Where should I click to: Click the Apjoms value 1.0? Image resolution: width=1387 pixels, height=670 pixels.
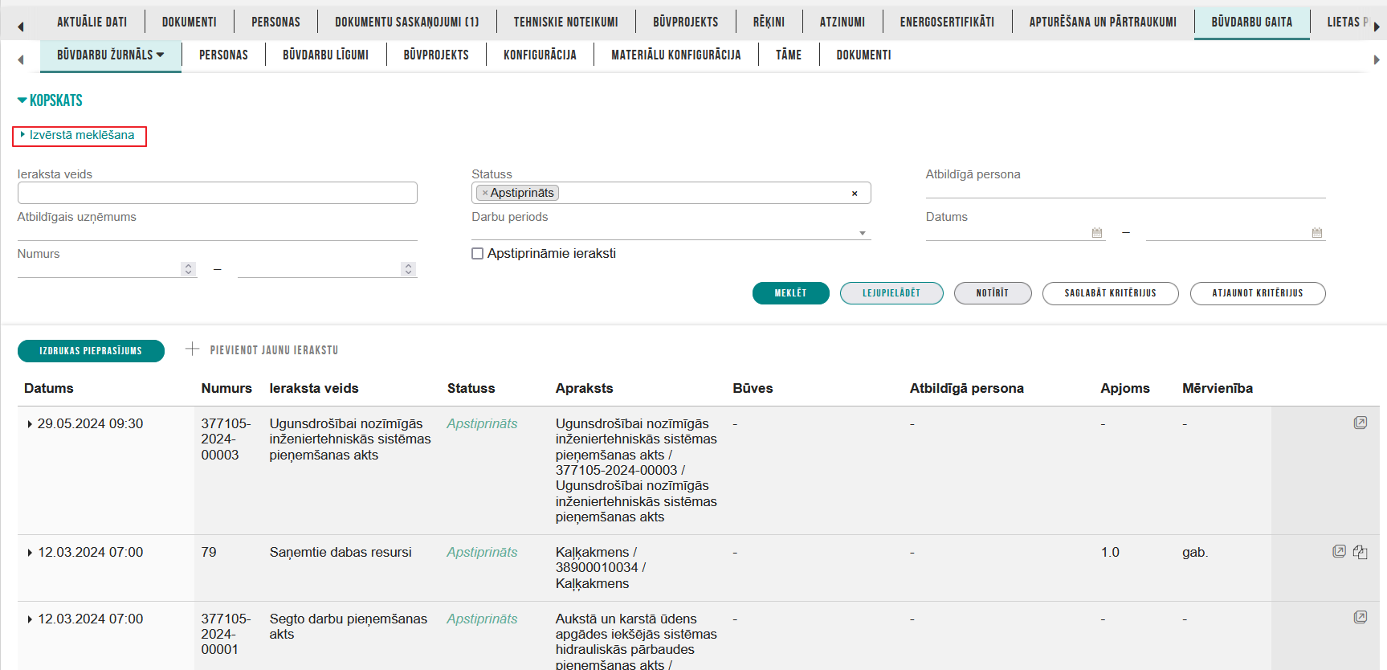[x=1110, y=552]
